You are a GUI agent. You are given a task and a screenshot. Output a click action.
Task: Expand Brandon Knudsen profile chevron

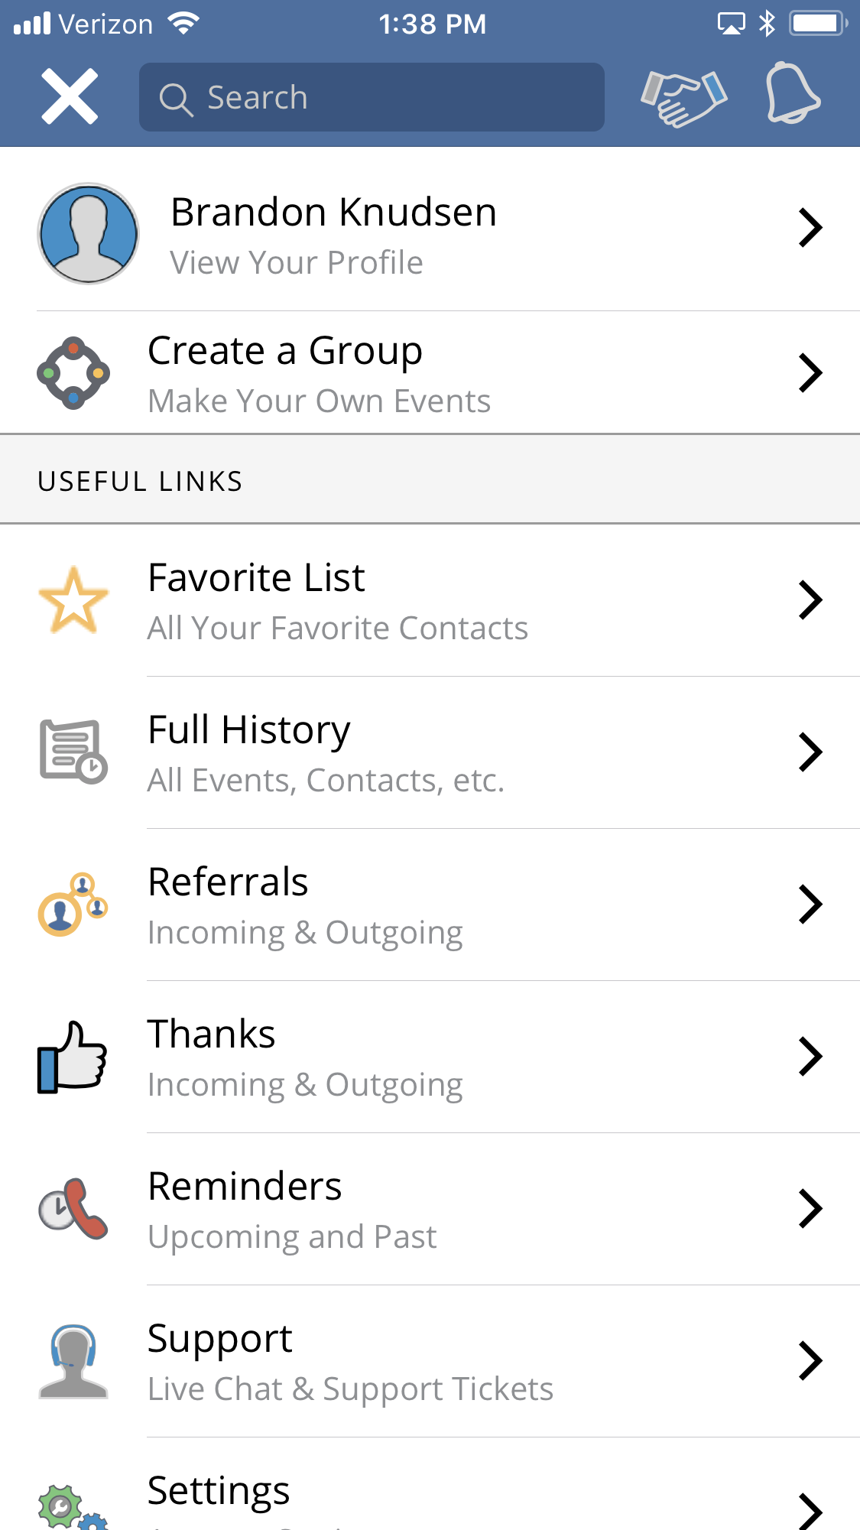[x=810, y=228]
